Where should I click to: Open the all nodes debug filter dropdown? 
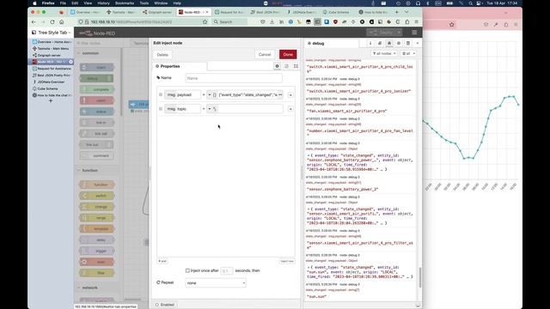[384, 53]
